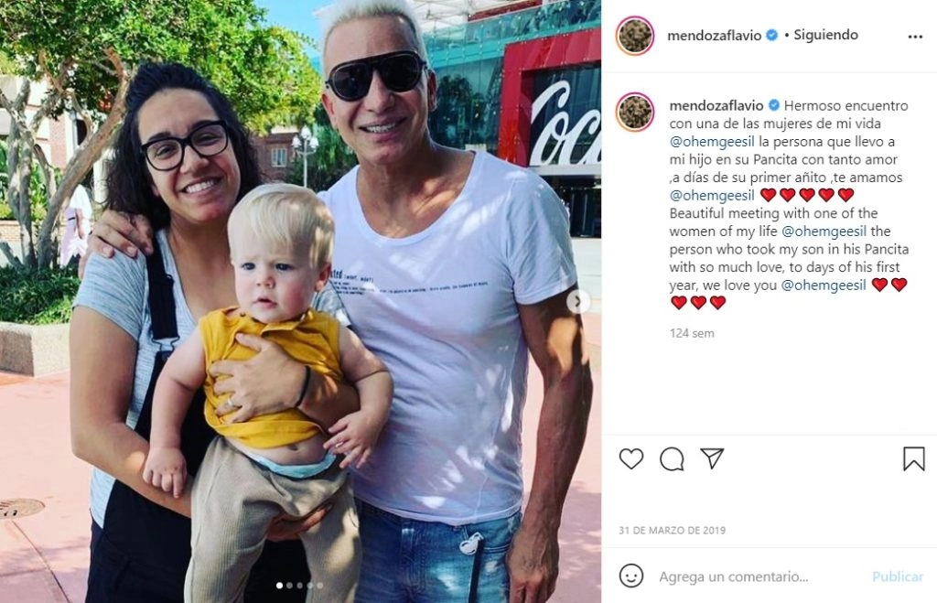Open the mendozaflavio username in header
The height and width of the screenshot is (603, 937).
coord(714,36)
